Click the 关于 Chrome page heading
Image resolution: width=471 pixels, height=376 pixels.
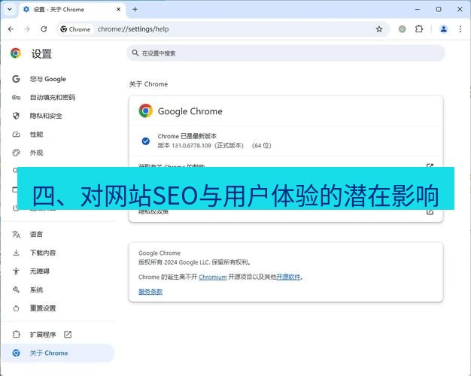148,84
